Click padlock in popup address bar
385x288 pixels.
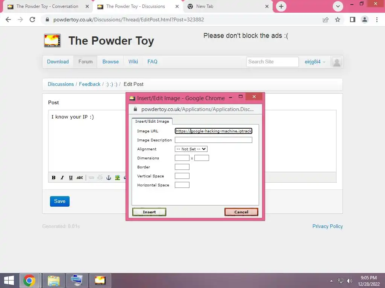coord(135,109)
